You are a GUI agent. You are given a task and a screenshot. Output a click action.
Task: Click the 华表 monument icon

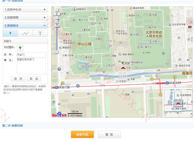[128, 79]
